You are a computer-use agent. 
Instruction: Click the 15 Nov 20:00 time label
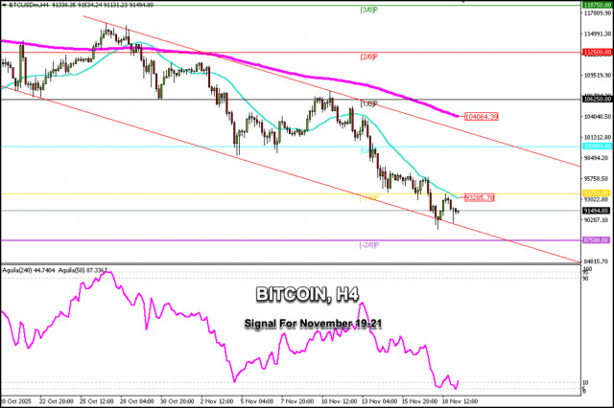click(420, 401)
